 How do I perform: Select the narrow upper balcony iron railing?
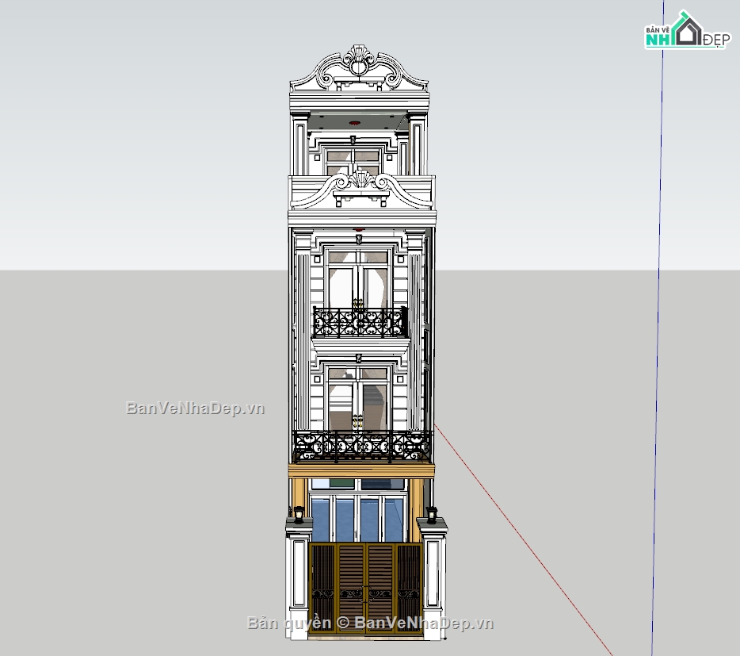point(360,323)
